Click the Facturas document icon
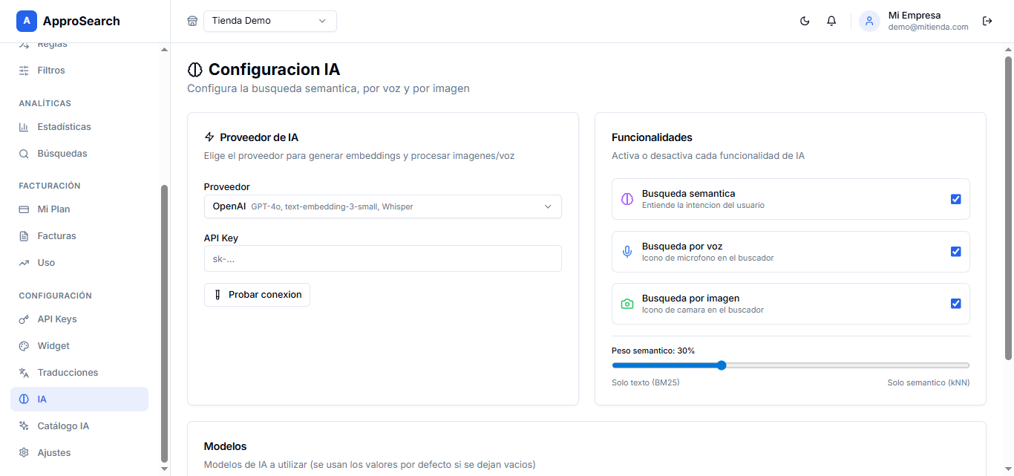 (24, 236)
